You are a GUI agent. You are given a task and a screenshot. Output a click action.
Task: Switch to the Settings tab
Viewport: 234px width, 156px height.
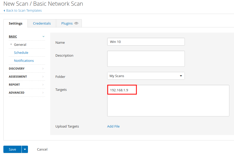pos(16,24)
